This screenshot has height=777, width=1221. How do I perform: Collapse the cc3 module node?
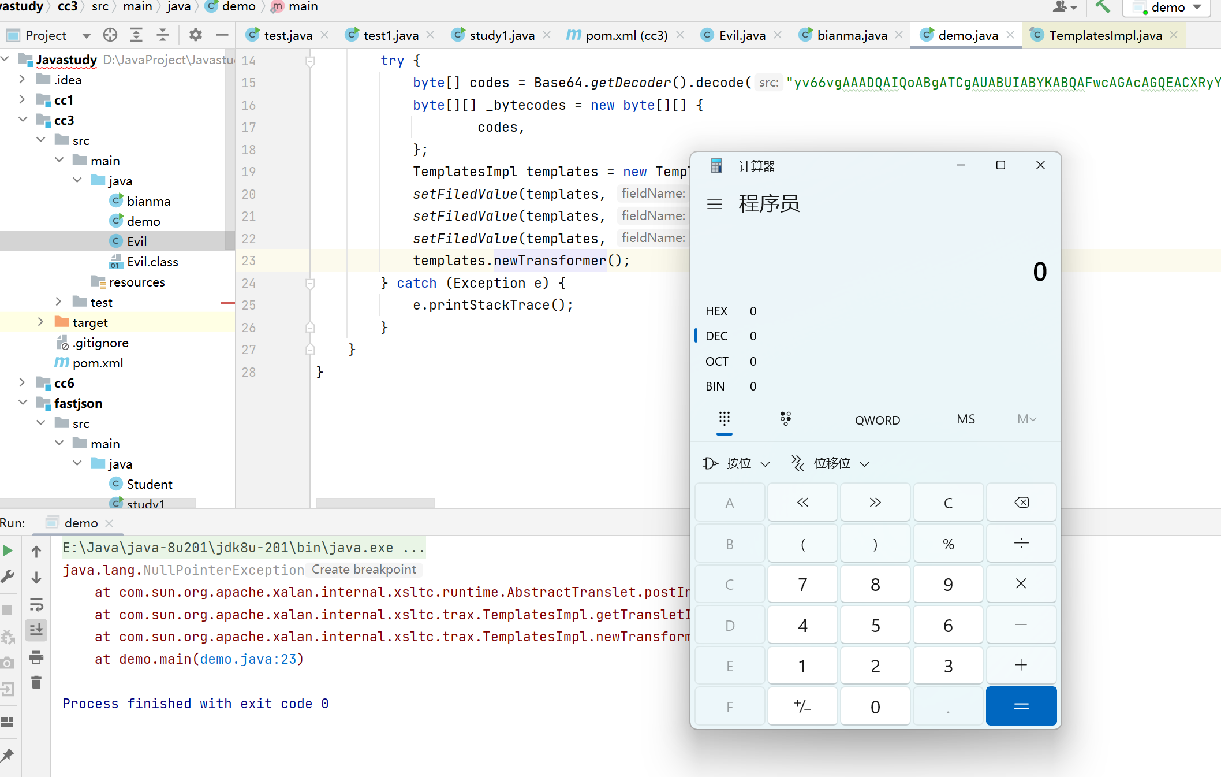tap(23, 120)
